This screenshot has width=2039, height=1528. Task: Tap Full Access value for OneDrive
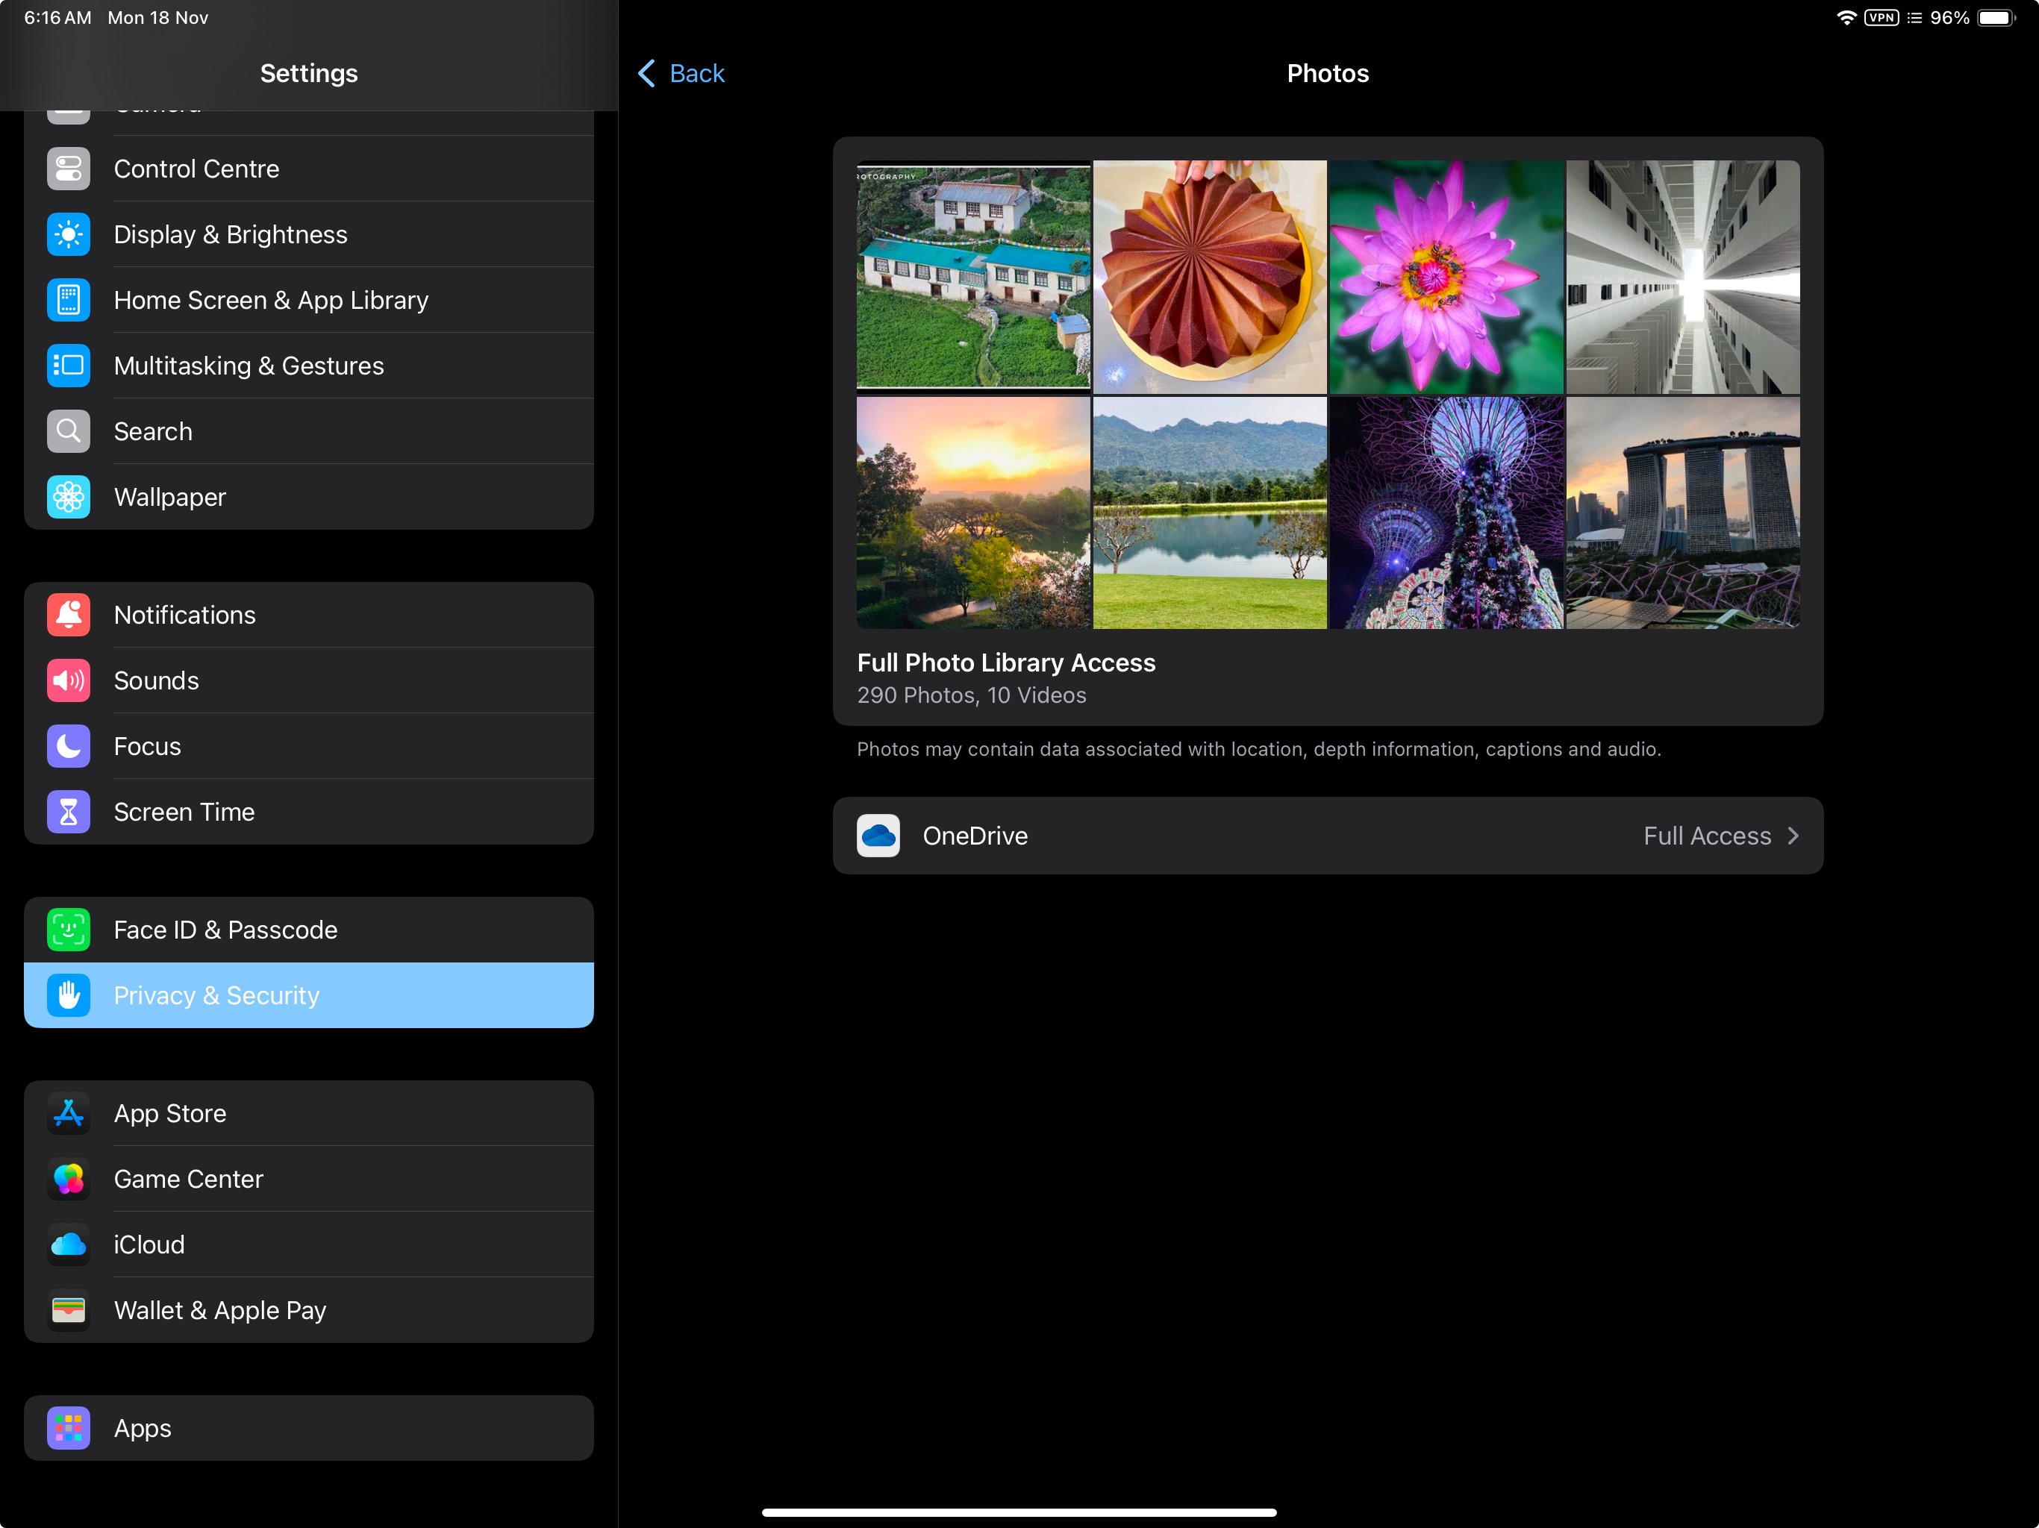coord(1707,836)
